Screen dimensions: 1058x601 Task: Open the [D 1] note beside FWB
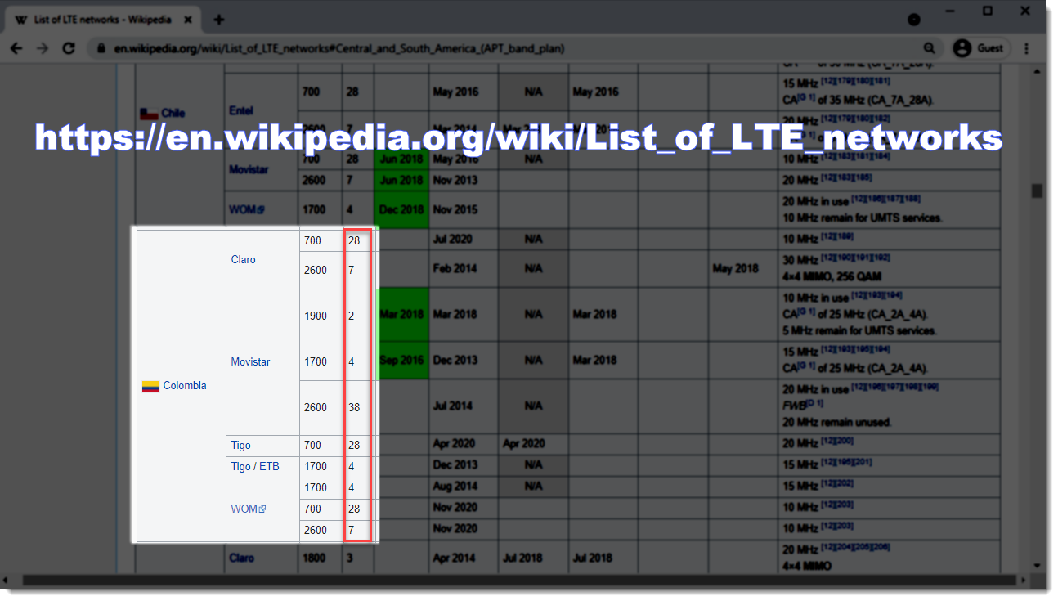click(814, 404)
